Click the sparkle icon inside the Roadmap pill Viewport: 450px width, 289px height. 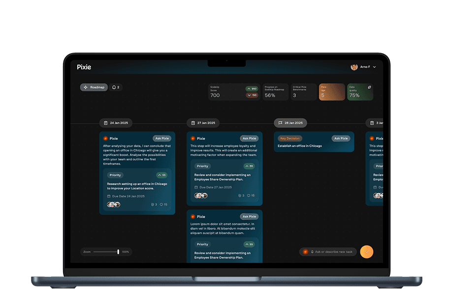[86, 87]
